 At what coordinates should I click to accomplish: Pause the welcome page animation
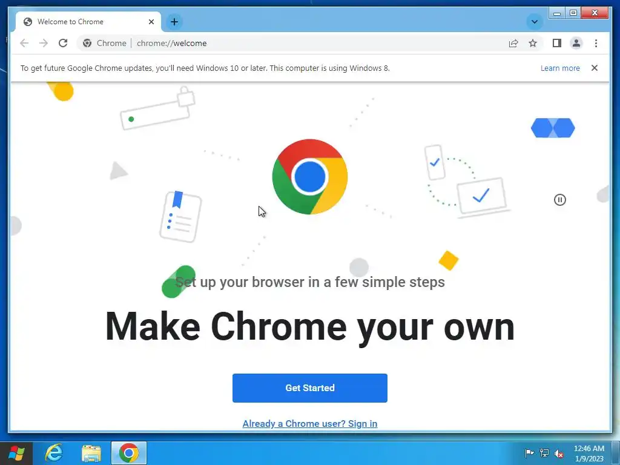point(559,200)
